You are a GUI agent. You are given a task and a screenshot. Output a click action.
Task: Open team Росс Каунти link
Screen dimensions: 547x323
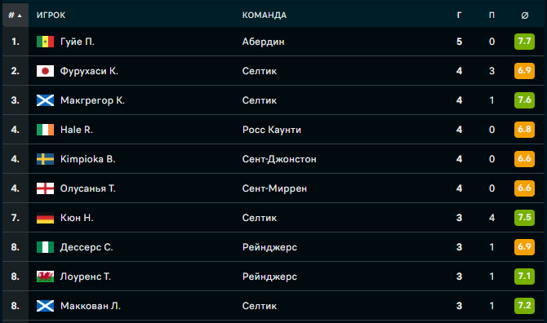[272, 130]
